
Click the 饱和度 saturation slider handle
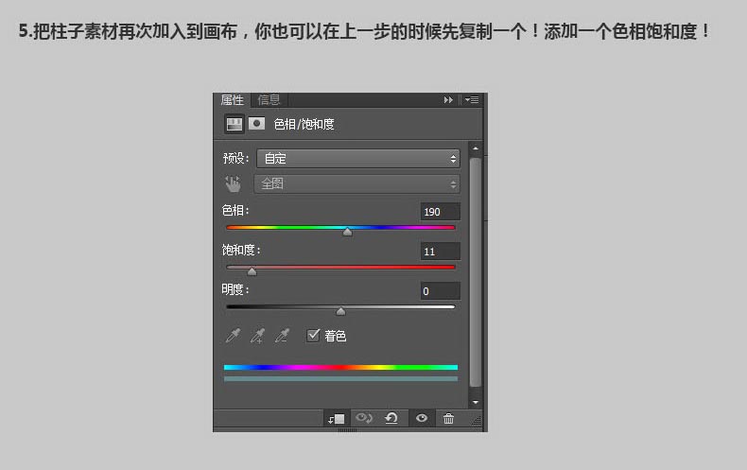point(252,271)
